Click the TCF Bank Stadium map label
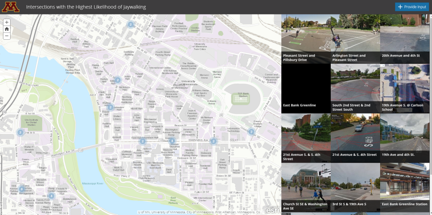 point(243,94)
